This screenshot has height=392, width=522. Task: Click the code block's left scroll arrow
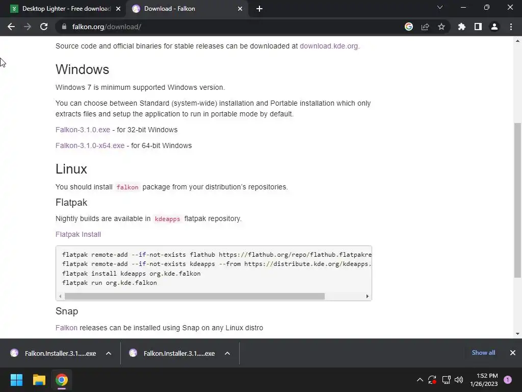click(60, 297)
